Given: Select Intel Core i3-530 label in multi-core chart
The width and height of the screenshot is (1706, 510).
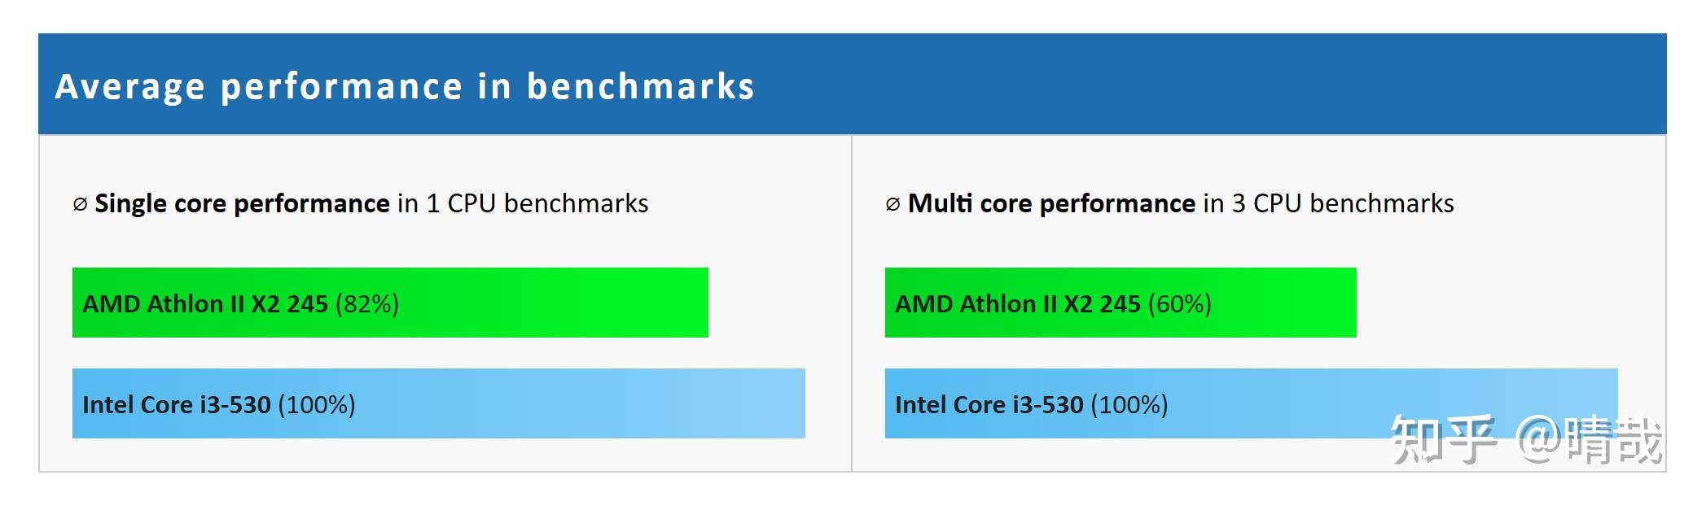Looking at the screenshot, I should [x=989, y=404].
